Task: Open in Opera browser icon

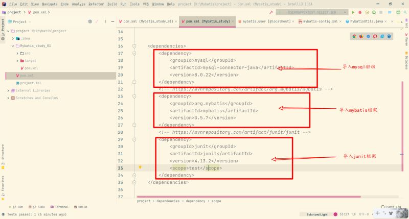Action: coord(375,36)
